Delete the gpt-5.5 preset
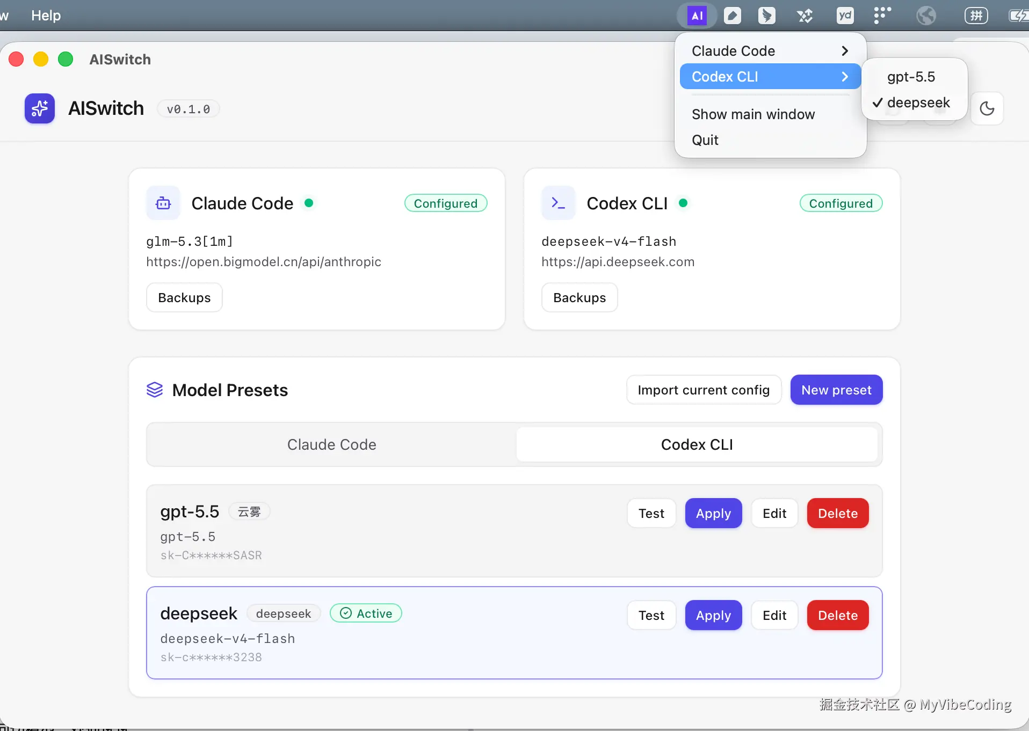The height and width of the screenshot is (731, 1029). [x=838, y=513]
